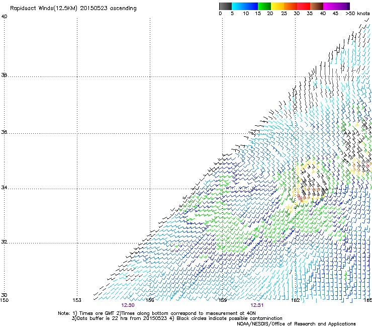
Task: Click the green 15-20 knots color segment
Action: [x=264, y=6]
